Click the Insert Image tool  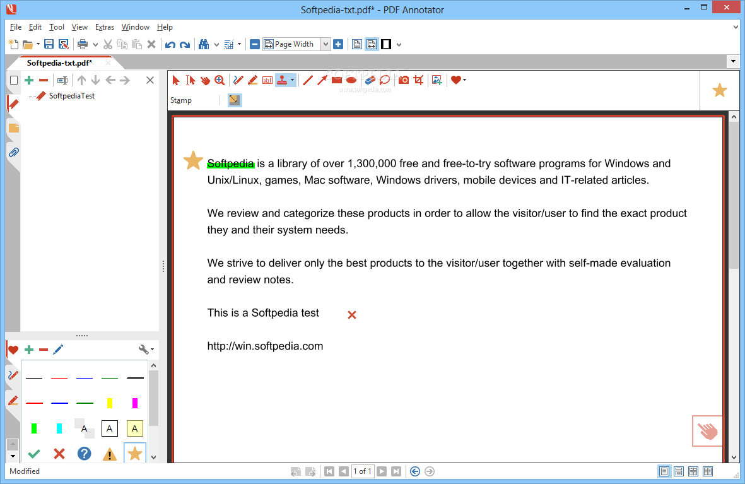437,80
